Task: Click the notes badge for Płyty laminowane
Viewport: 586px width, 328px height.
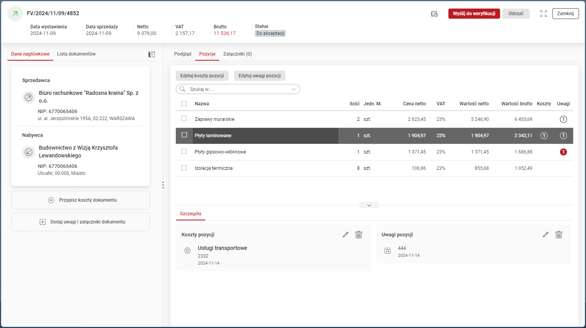Action: 563,136
